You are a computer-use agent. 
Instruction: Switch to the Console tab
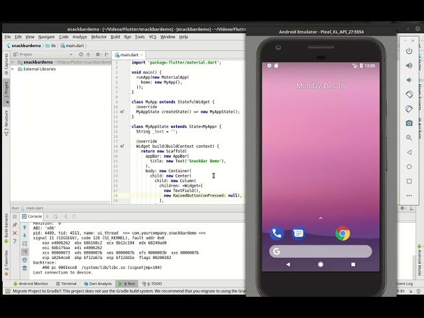(x=32, y=217)
